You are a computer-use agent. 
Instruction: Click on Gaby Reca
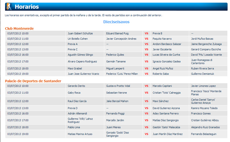coord(74,93)
